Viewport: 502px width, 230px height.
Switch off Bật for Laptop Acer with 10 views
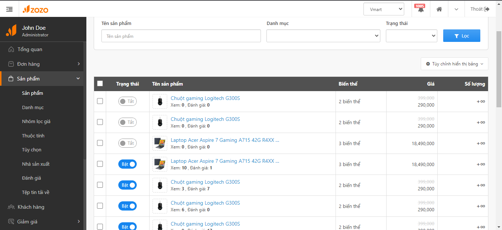point(128,164)
